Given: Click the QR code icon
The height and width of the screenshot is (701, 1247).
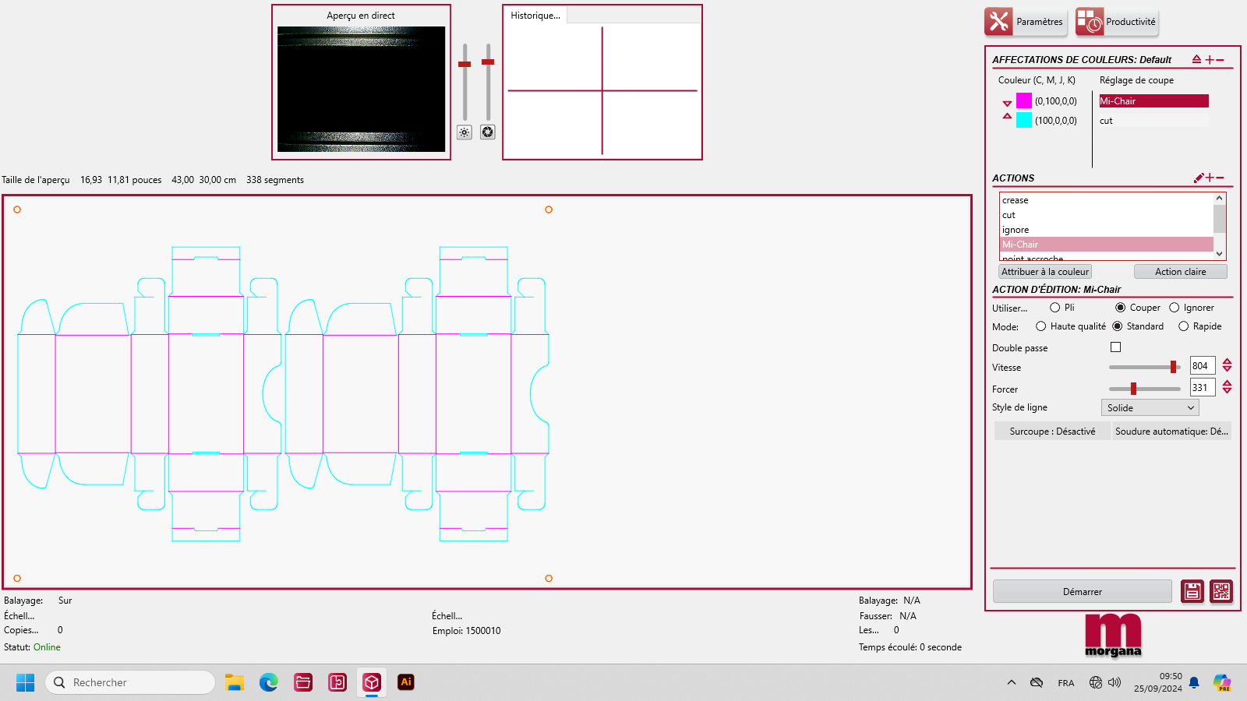Looking at the screenshot, I should click(1221, 592).
